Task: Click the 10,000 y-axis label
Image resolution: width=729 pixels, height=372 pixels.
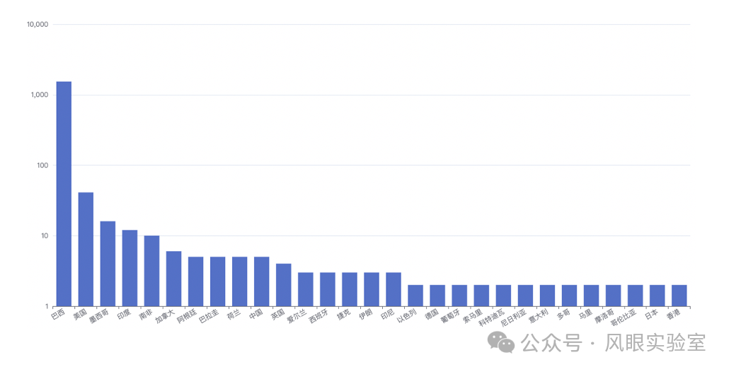Action: [x=37, y=25]
